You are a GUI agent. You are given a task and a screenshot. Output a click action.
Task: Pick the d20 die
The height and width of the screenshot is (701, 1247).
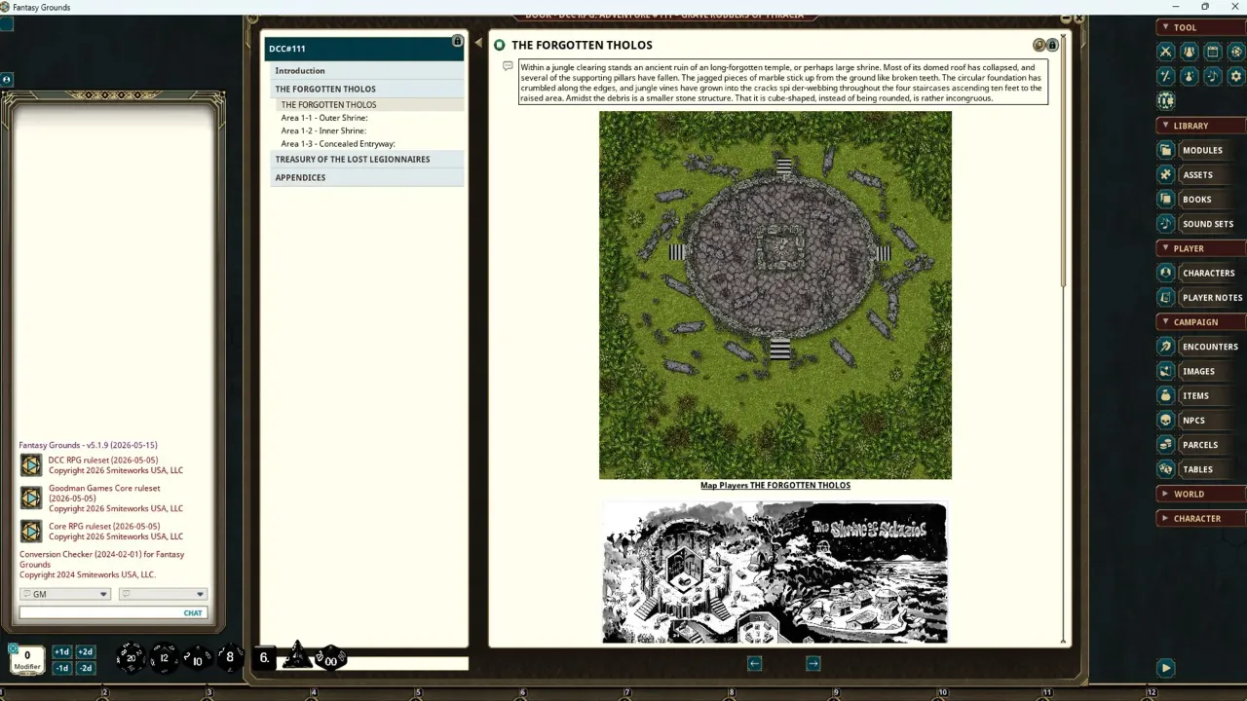tap(131, 658)
